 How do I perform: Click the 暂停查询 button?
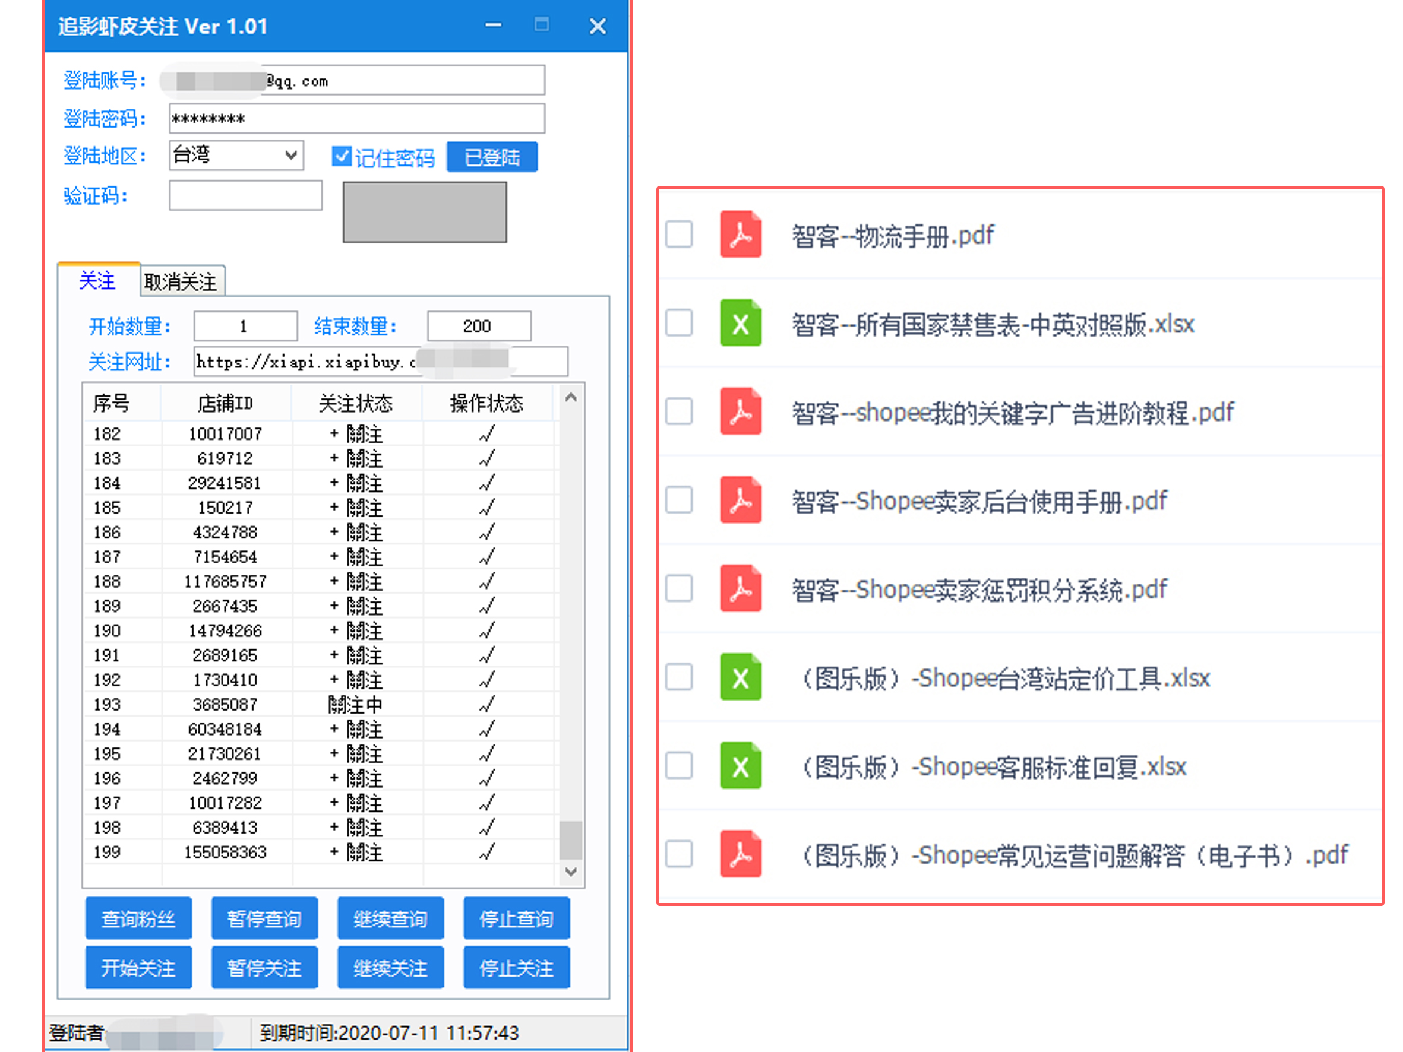(x=264, y=918)
